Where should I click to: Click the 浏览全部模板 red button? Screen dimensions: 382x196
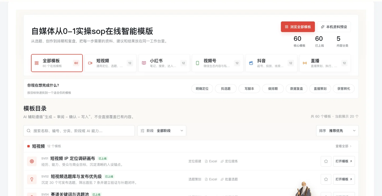click(298, 27)
